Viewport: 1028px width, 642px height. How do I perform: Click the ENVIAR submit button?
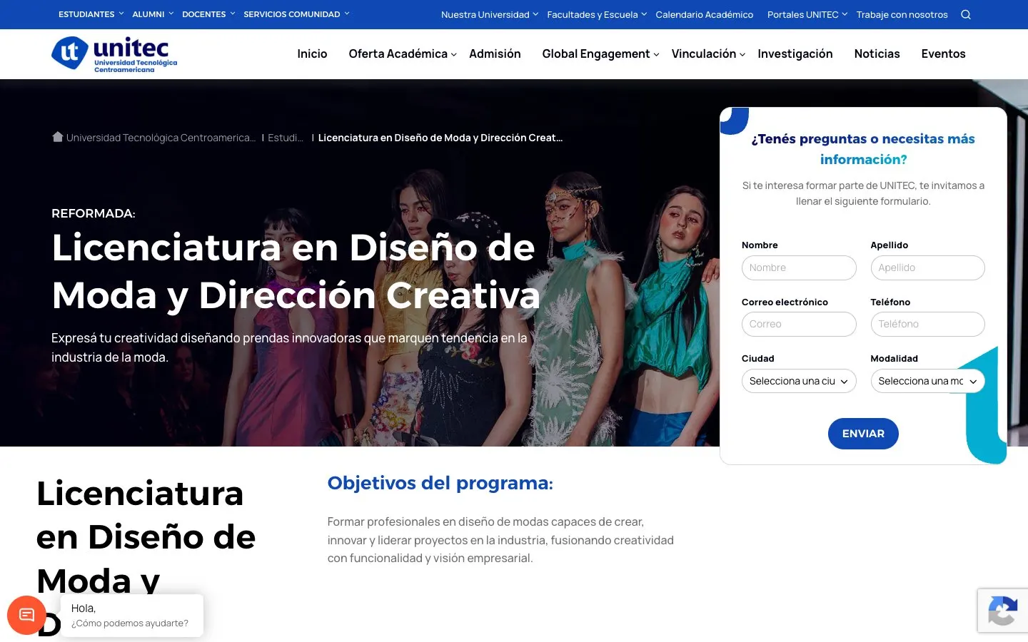[x=863, y=434]
